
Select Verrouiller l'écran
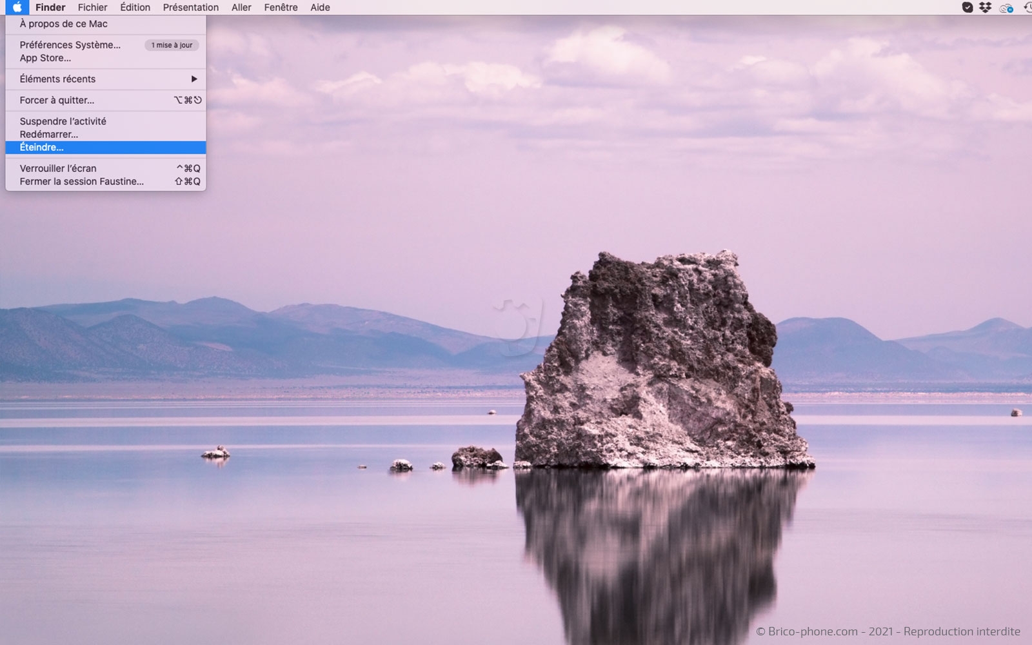[x=58, y=168]
